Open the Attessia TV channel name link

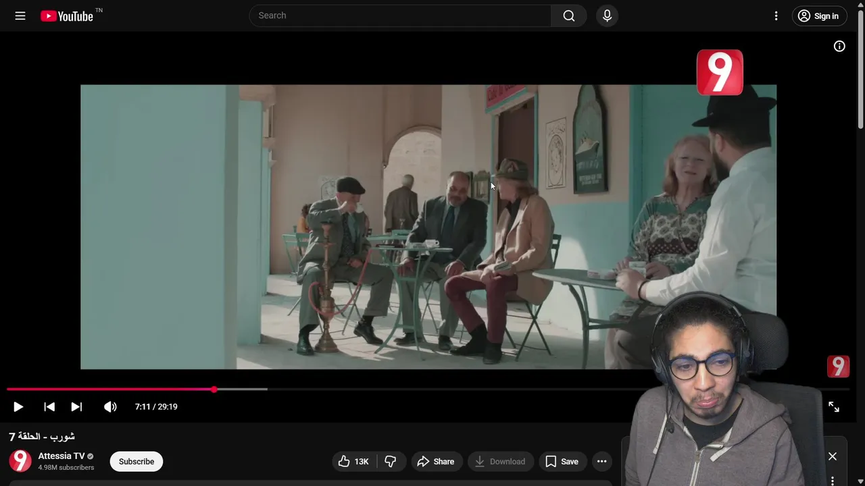pyautogui.click(x=61, y=456)
